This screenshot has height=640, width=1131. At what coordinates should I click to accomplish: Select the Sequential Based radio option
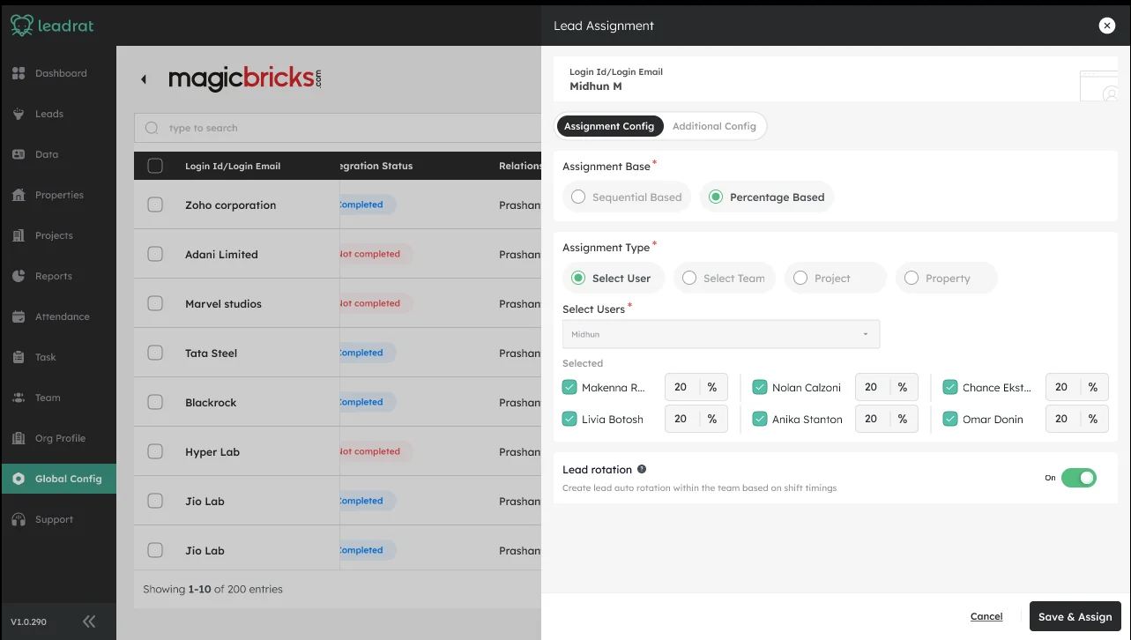[627, 197]
